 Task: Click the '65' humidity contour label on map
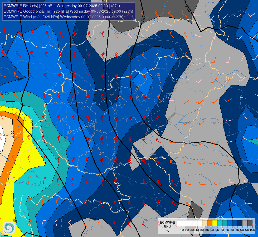coord(16,222)
